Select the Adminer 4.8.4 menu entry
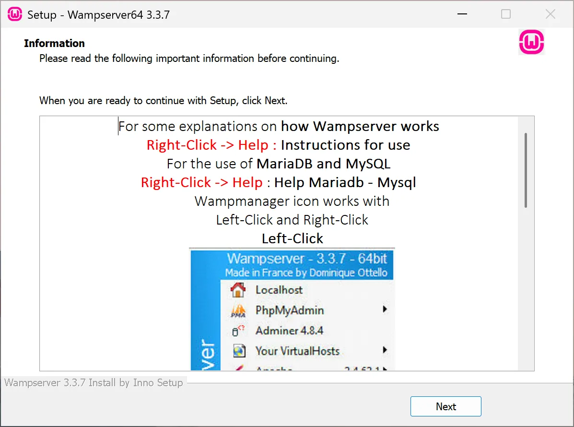This screenshot has height=427, width=574. [289, 331]
